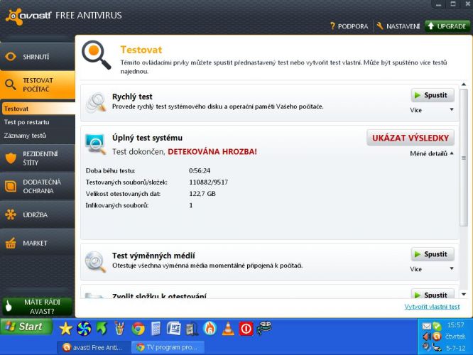Open Dodatečná ochrana section

tap(38, 187)
